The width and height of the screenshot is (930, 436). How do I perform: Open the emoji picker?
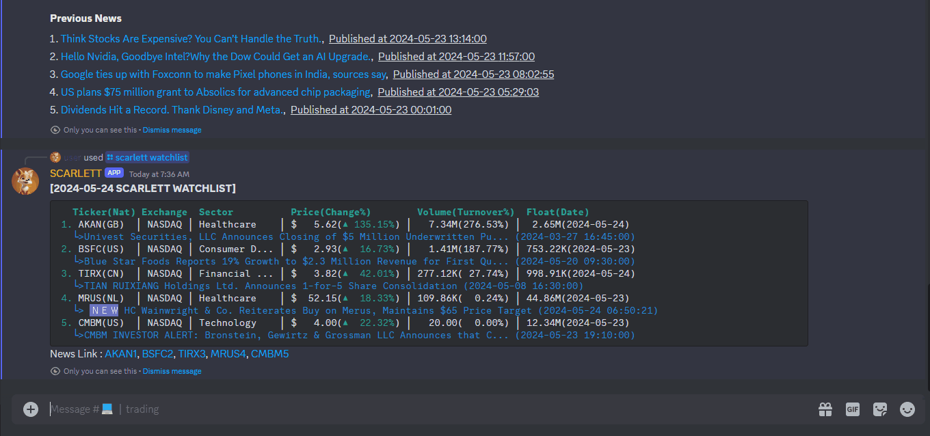coord(907,409)
